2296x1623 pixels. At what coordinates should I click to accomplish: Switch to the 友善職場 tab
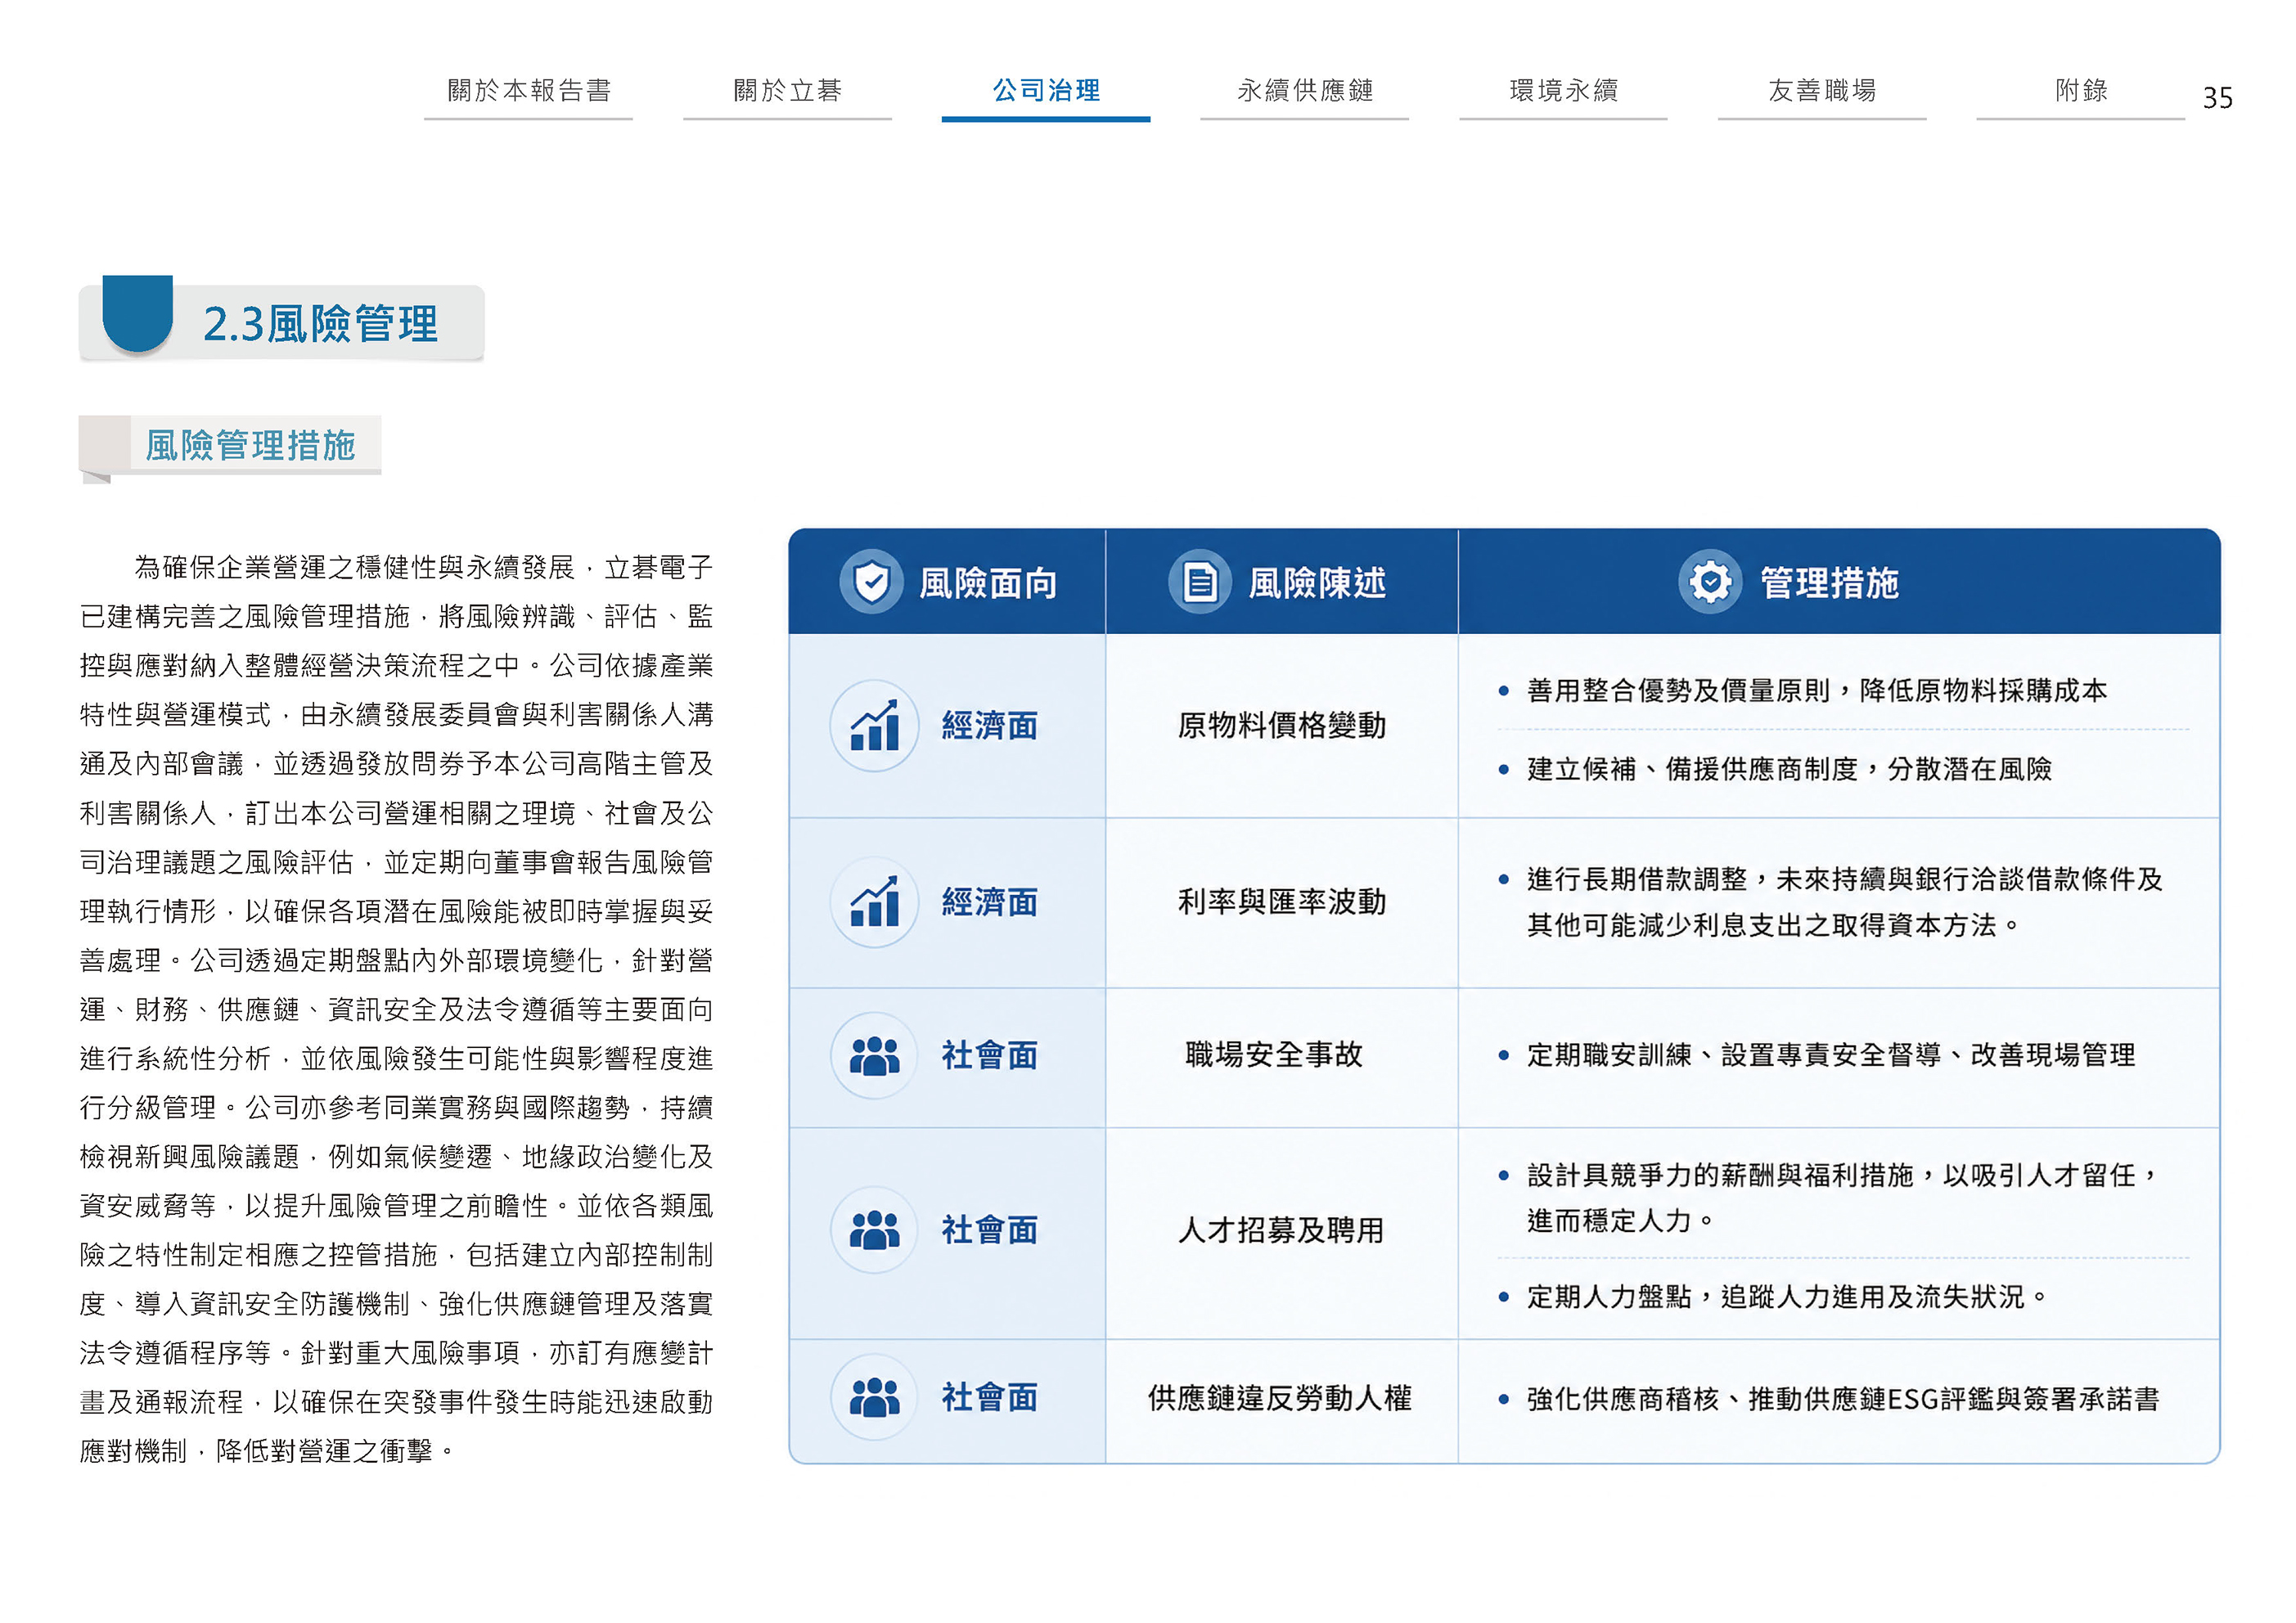pos(1822,92)
